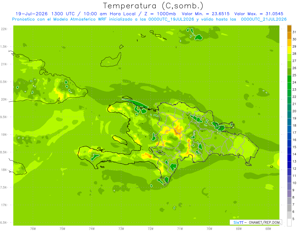
Task: Click the '17' colorbar label
Action: coord(294,132)
